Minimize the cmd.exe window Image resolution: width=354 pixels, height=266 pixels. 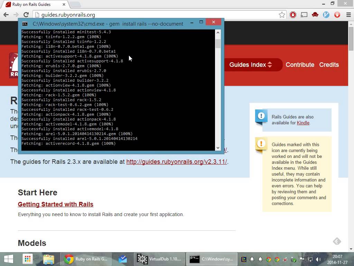(192, 23)
